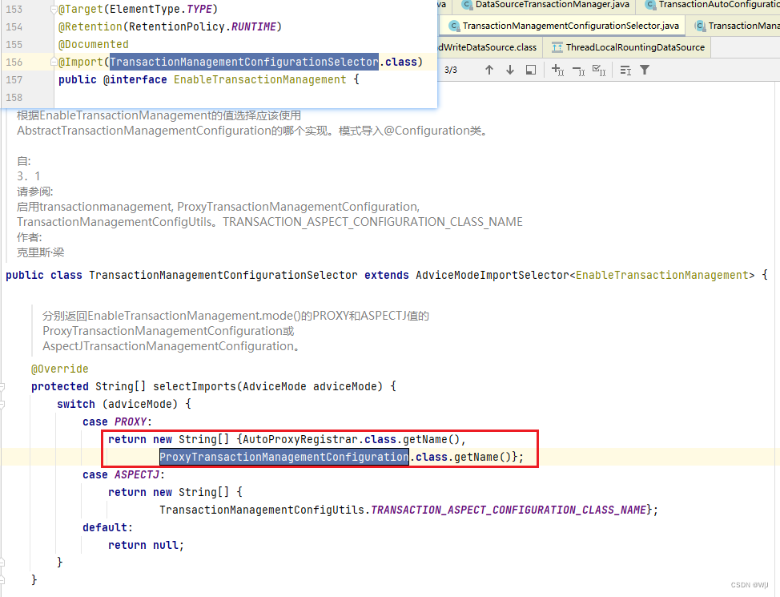Click EnableTransactionManagement generic type parameter
Screen dimensions: 780x597
click(662, 276)
